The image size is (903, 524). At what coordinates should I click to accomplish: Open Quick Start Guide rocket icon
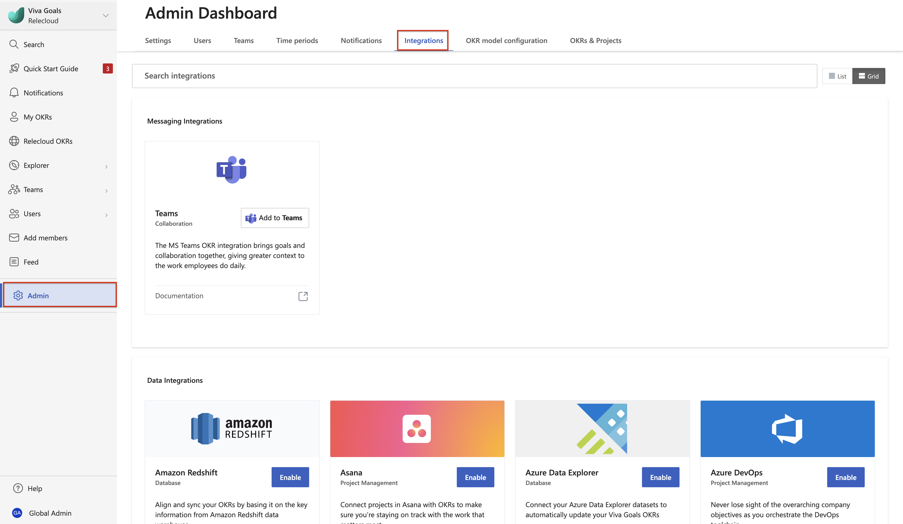click(14, 68)
